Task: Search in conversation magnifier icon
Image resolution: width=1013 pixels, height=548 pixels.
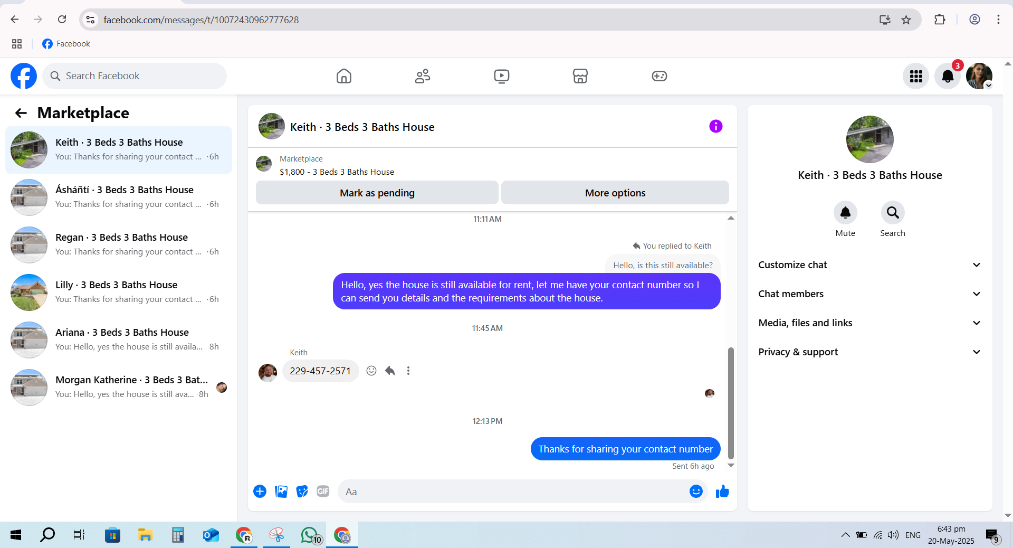Action: coord(893,212)
